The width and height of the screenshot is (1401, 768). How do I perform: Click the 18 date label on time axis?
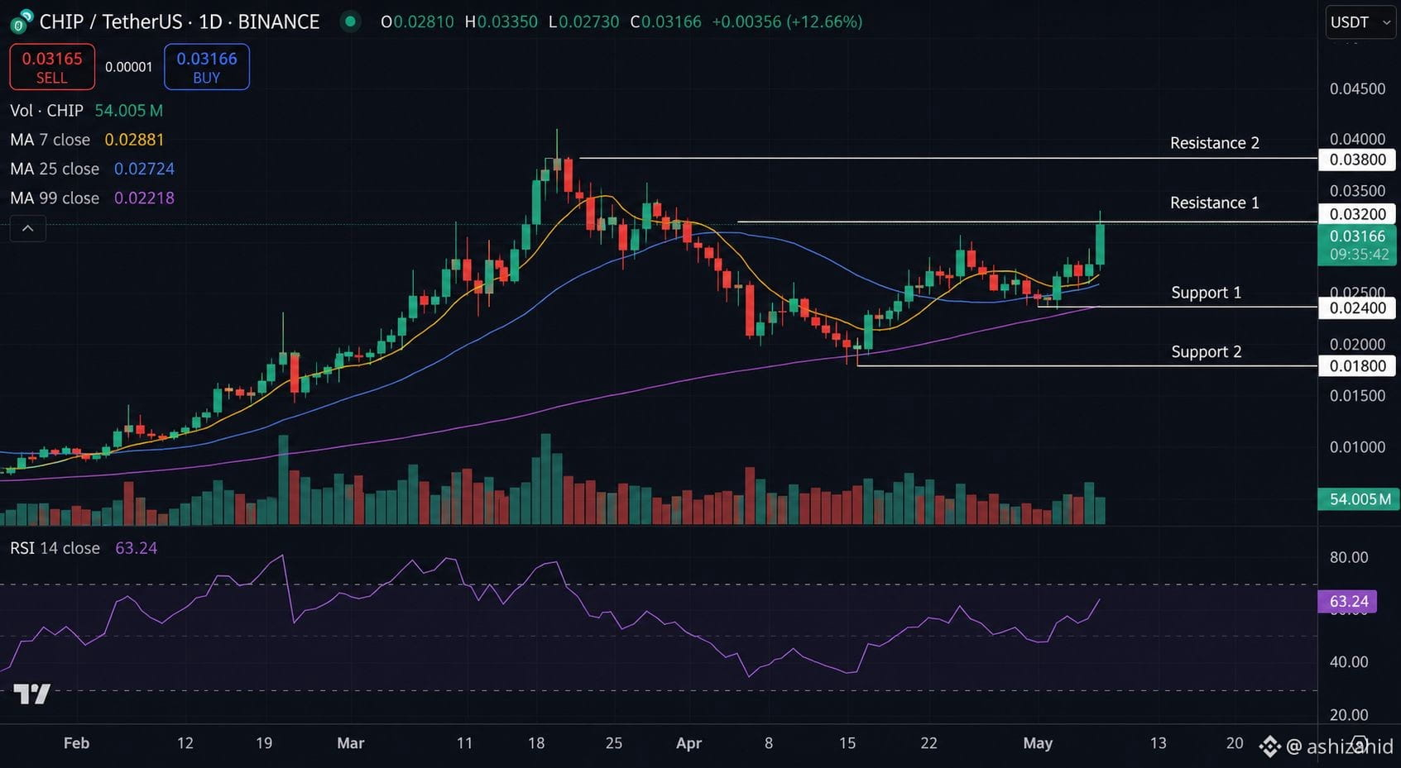coord(536,743)
